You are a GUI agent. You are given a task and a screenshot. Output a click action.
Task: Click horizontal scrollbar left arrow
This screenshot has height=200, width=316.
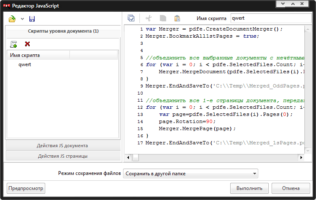128,157
